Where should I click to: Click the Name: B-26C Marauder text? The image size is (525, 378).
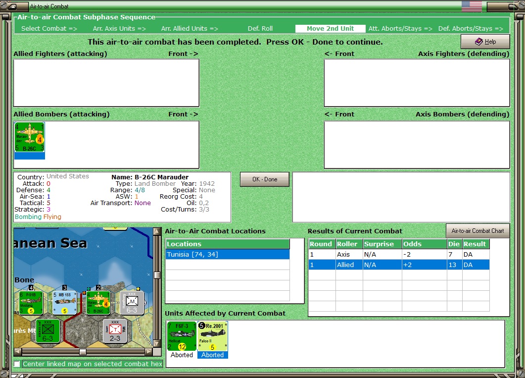pos(150,177)
